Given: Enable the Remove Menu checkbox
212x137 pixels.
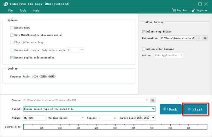Looking at the screenshot, I should [12, 28].
